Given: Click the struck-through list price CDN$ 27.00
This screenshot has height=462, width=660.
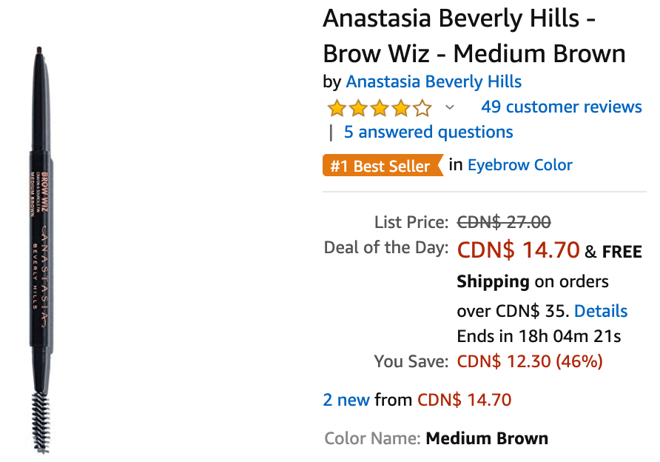Looking at the screenshot, I should pos(504,222).
